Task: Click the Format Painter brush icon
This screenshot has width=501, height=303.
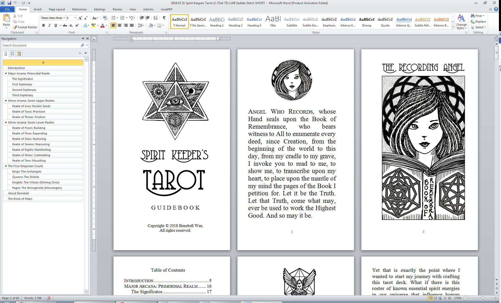Action: 15,27
